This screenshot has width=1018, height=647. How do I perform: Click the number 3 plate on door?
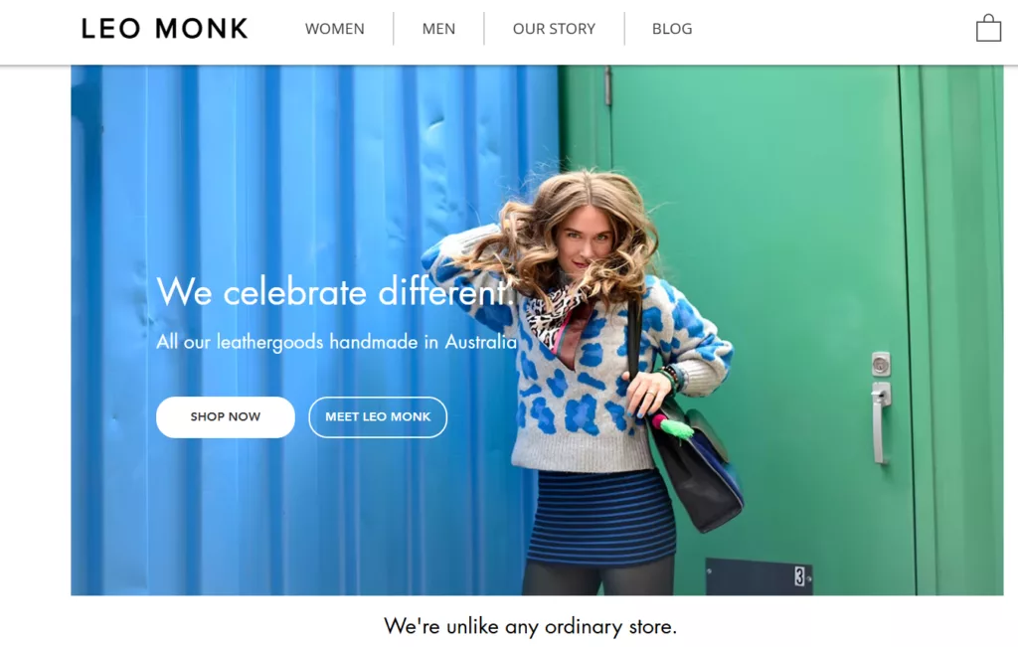point(799,575)
